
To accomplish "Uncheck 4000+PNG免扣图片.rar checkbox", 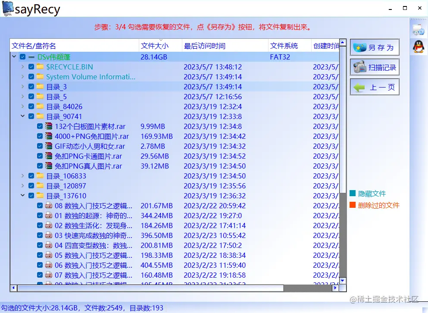I will click(x=40, y=136).
